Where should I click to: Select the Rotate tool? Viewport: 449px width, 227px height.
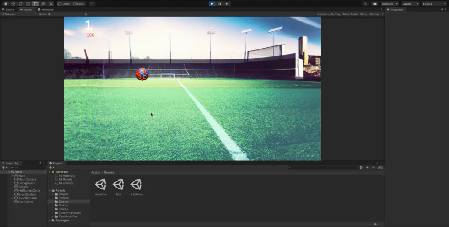pos(21,3)
